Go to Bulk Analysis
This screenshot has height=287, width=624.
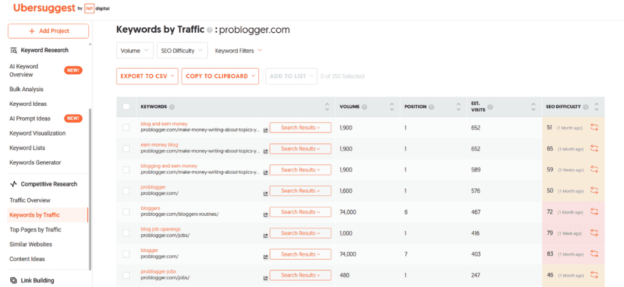click(26, 89)
